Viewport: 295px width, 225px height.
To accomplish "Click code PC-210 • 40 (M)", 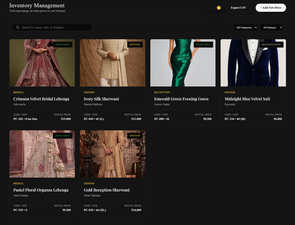I will pos(235,119).
